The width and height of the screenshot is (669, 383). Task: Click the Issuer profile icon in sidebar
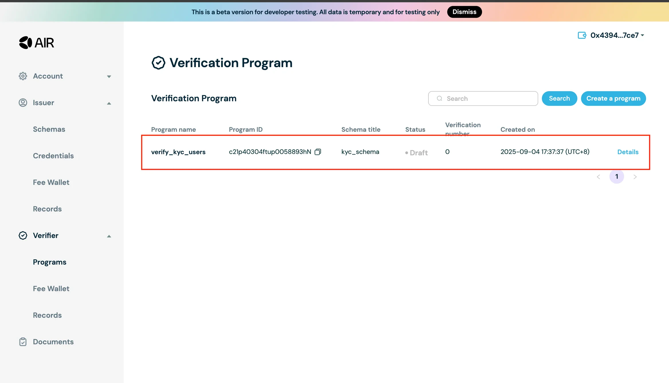tap(23, 103)
